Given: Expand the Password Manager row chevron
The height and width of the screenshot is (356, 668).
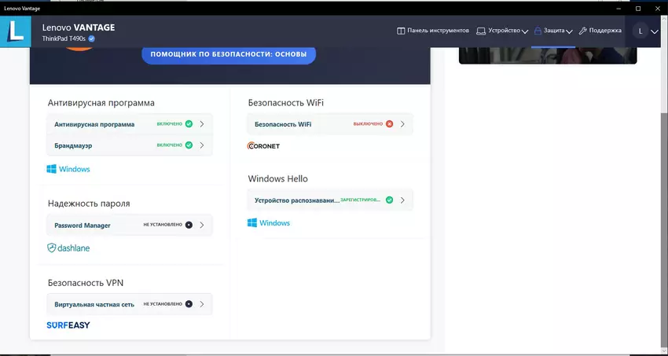Looking at the screenshot, I should tap(202, 226).
